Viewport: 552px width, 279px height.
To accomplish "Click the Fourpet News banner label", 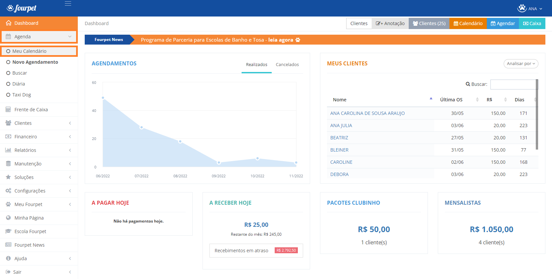I will 109,40.
